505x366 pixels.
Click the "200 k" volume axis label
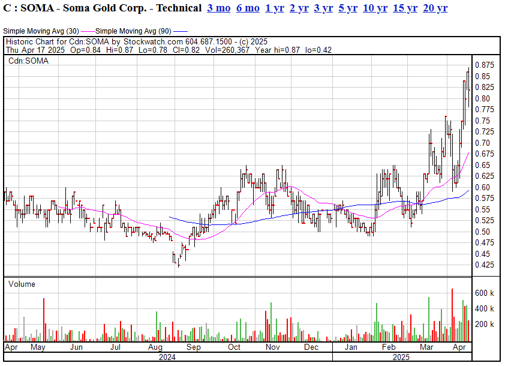tap(485, 324)
